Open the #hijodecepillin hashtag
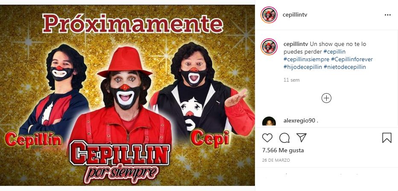Viewport: 398px width, 191px height. (x=303, y=67)
